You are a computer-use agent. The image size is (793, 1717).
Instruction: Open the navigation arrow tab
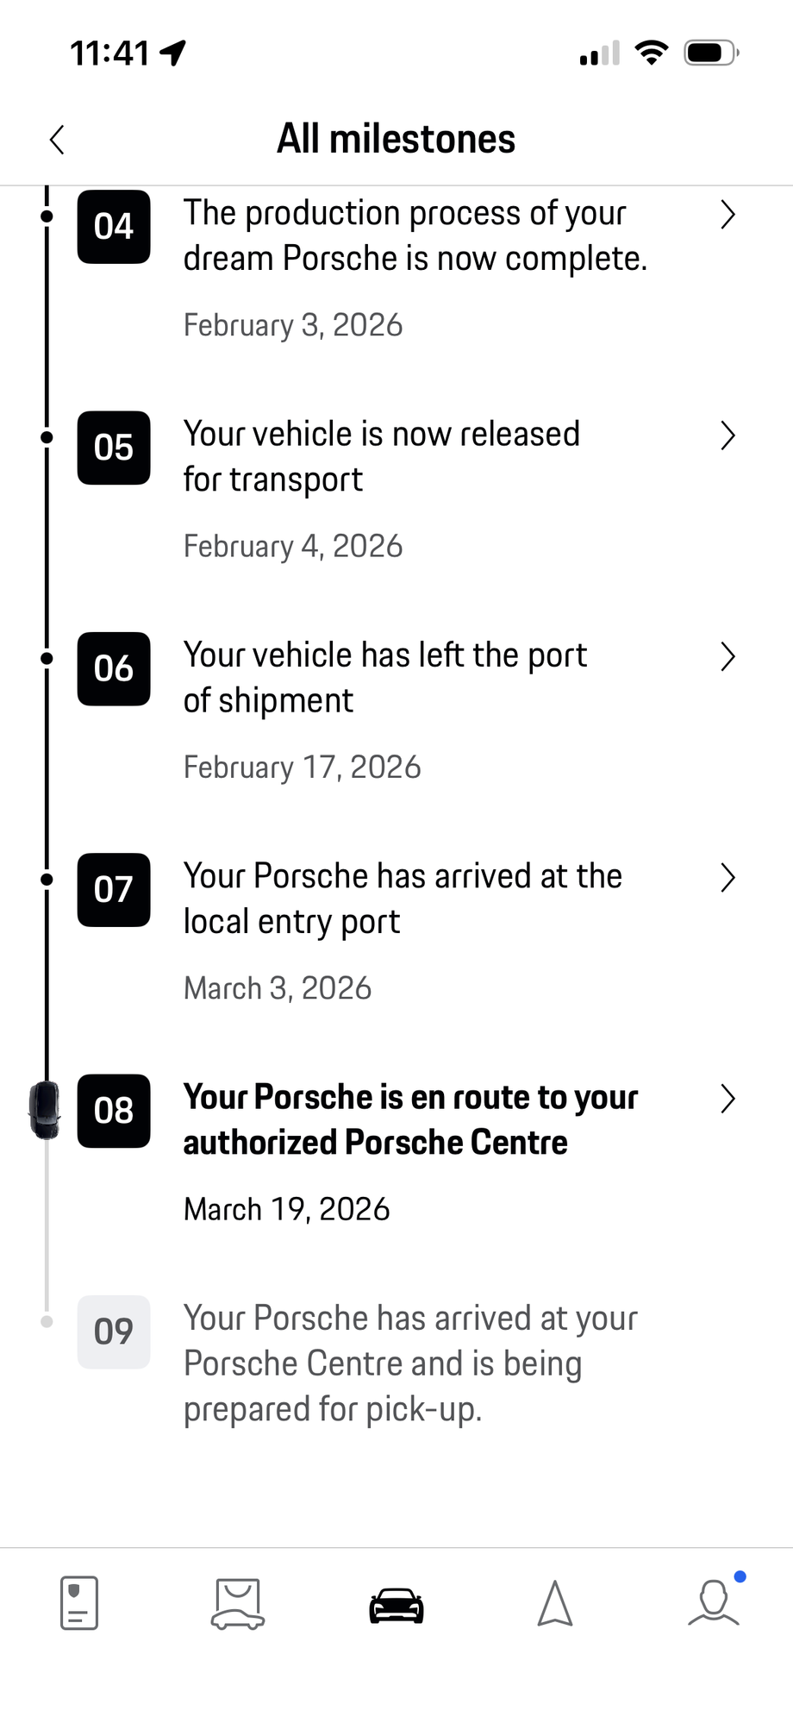pos(555,1604)
